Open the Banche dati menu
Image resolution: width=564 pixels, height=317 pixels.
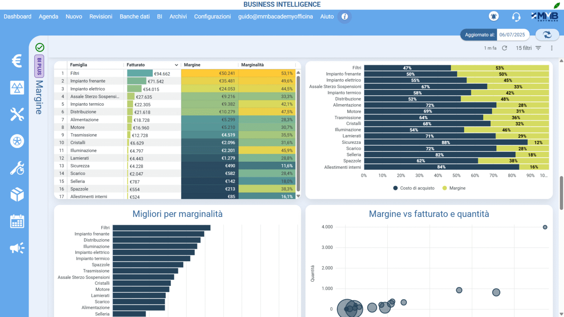pyautogui.click(x=134, y=17)
